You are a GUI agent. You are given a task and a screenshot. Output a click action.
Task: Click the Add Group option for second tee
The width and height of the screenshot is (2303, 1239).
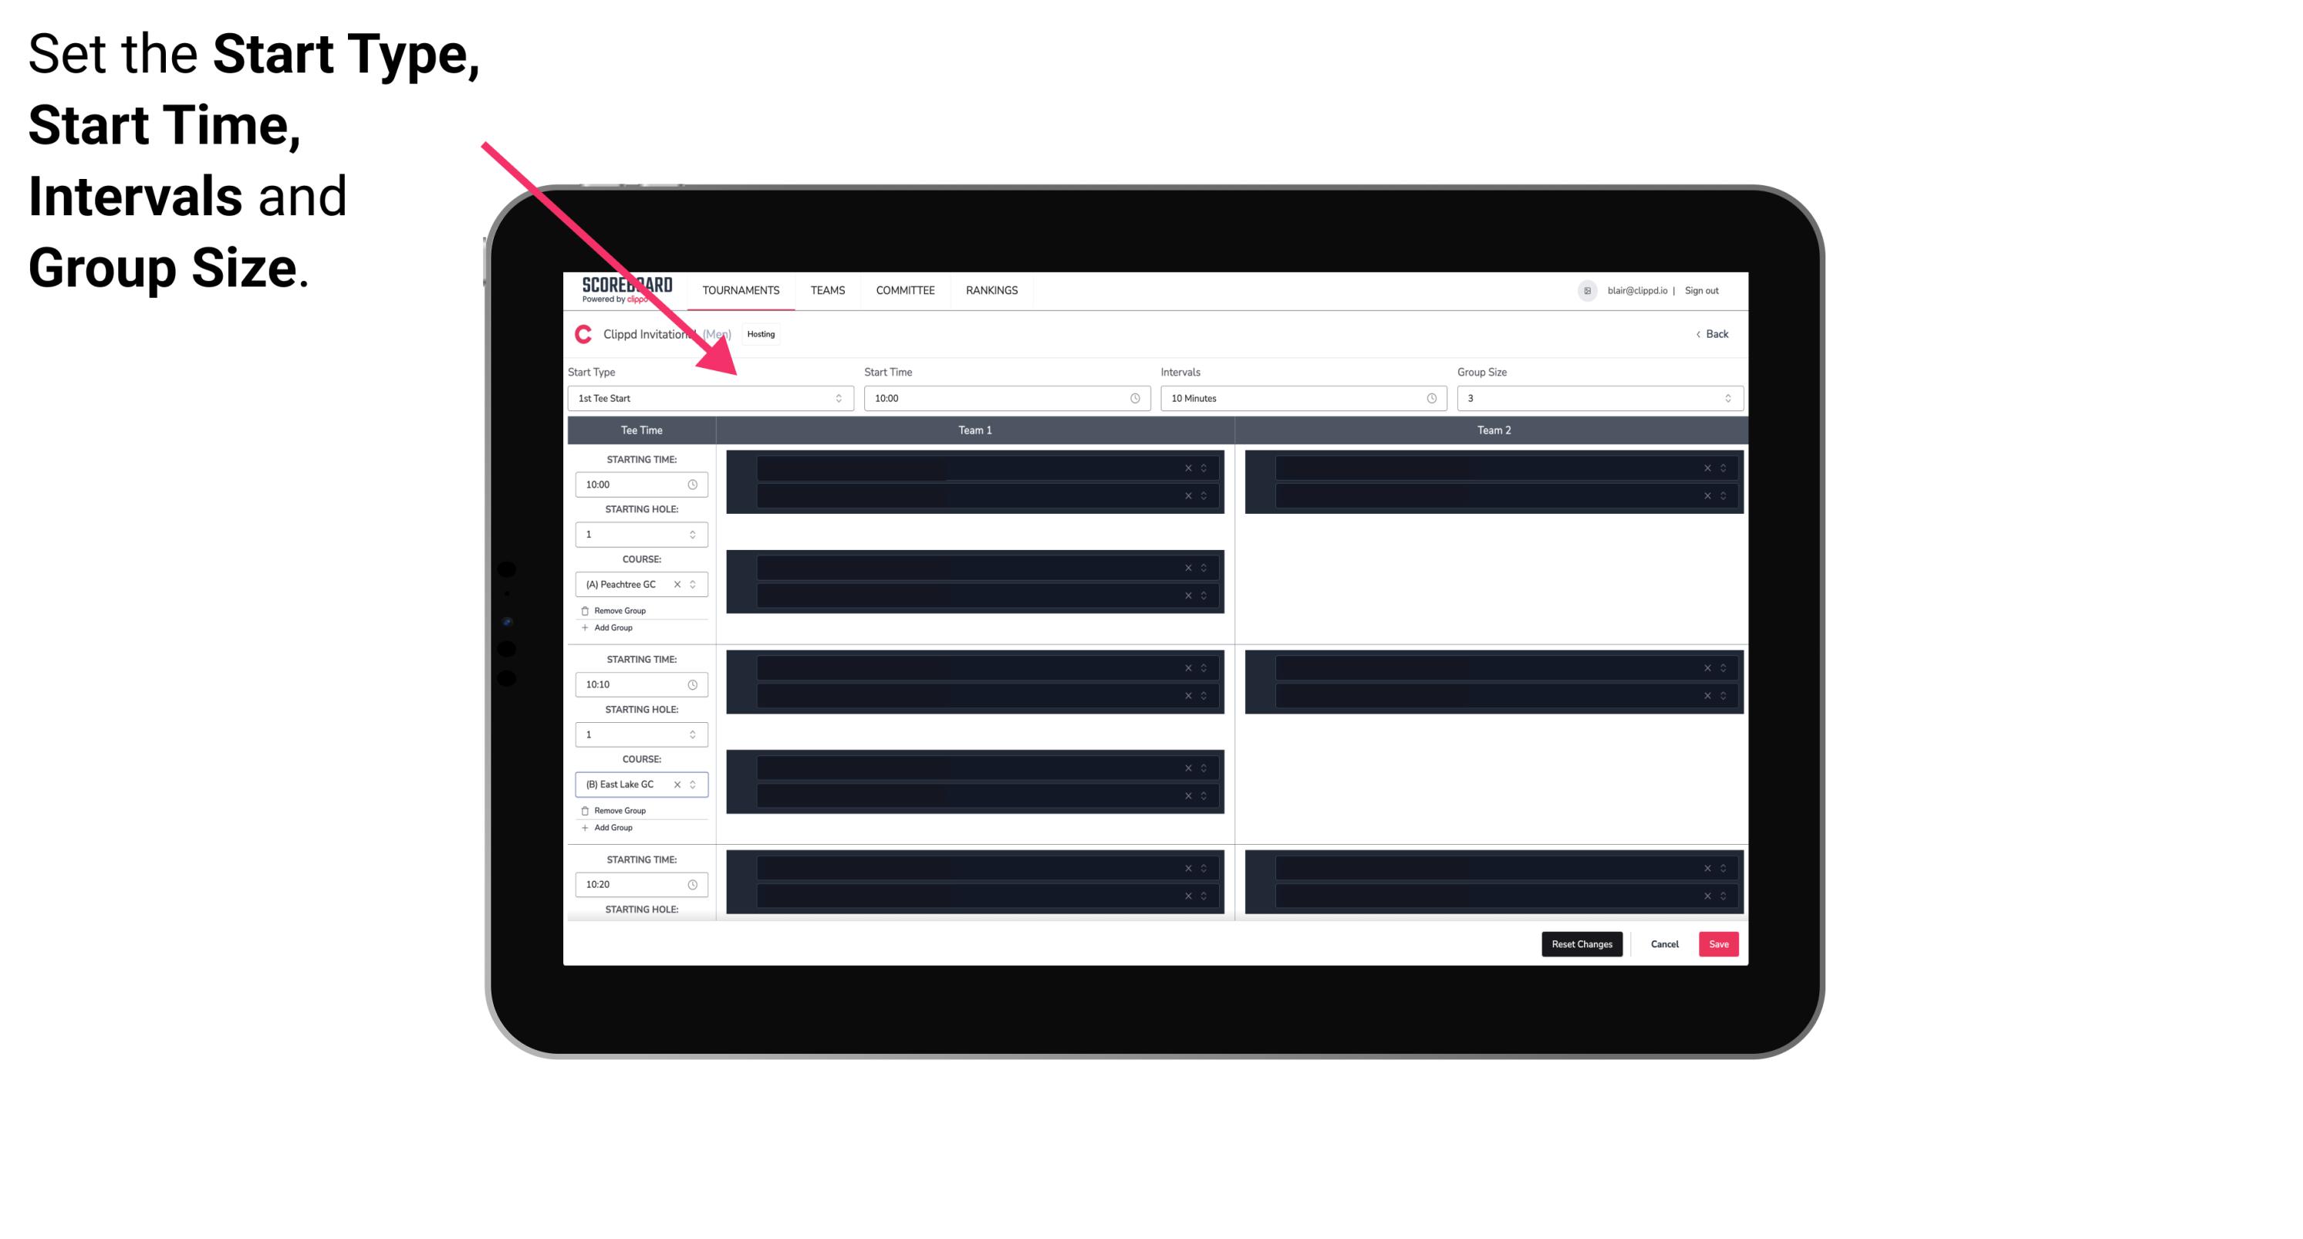pyautogui.click(x=609, y=829)
